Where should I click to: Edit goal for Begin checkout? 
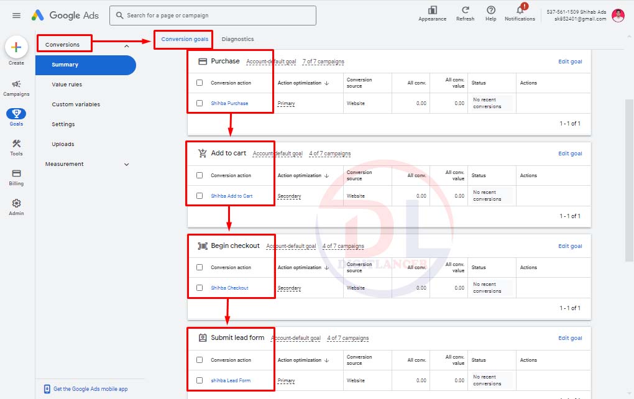tap(570, 245)
